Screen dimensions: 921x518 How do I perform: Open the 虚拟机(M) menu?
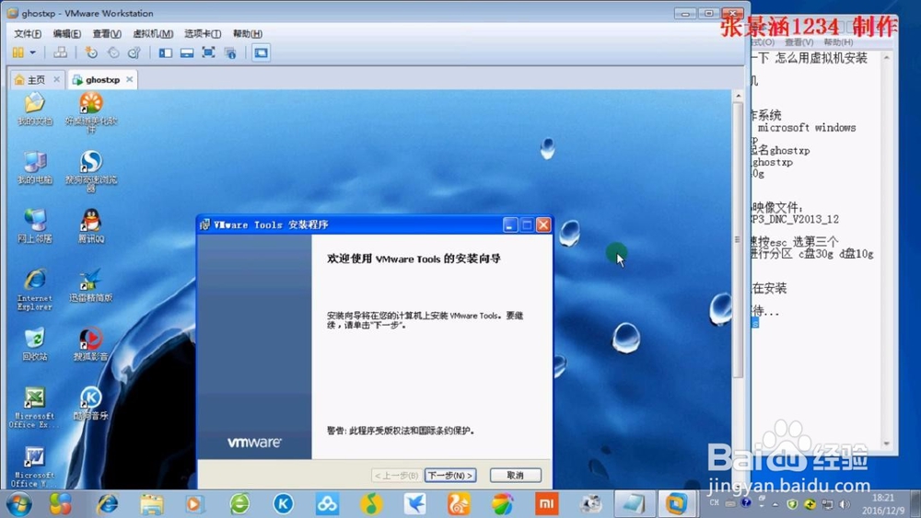[153, 33]
